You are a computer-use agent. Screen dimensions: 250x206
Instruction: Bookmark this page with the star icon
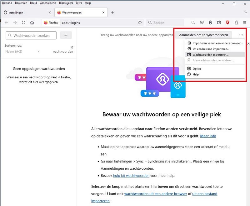(x=140, y=23)
